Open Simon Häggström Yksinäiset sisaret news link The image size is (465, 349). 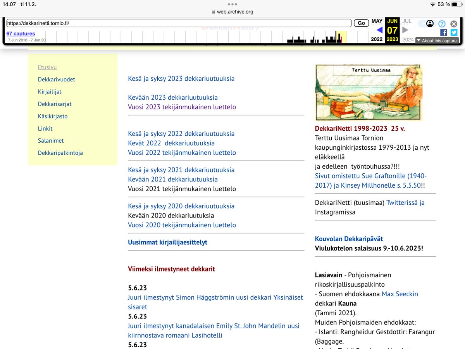(x=215, y=302)
